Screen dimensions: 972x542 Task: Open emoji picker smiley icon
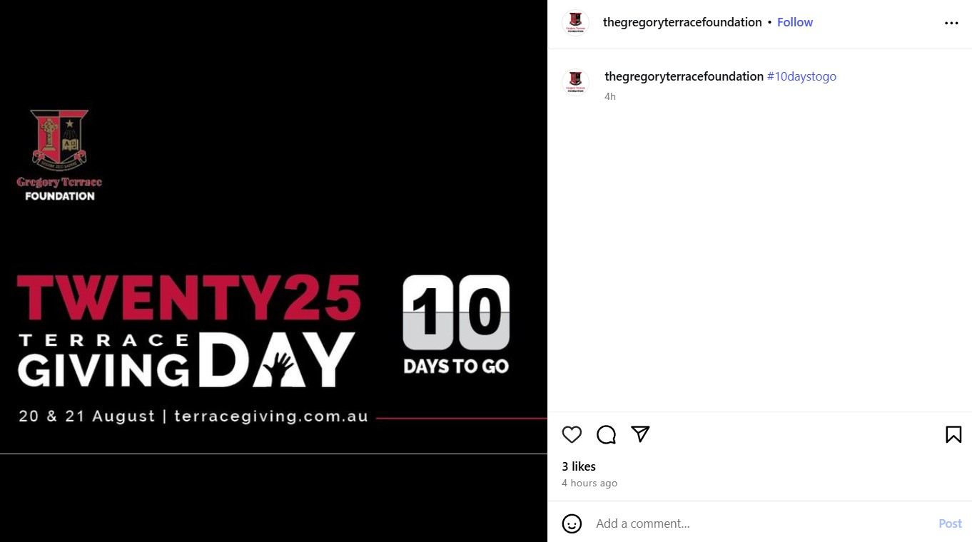[572, 523]
